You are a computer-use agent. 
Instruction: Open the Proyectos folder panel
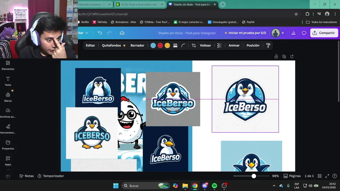tap(8, 145)
